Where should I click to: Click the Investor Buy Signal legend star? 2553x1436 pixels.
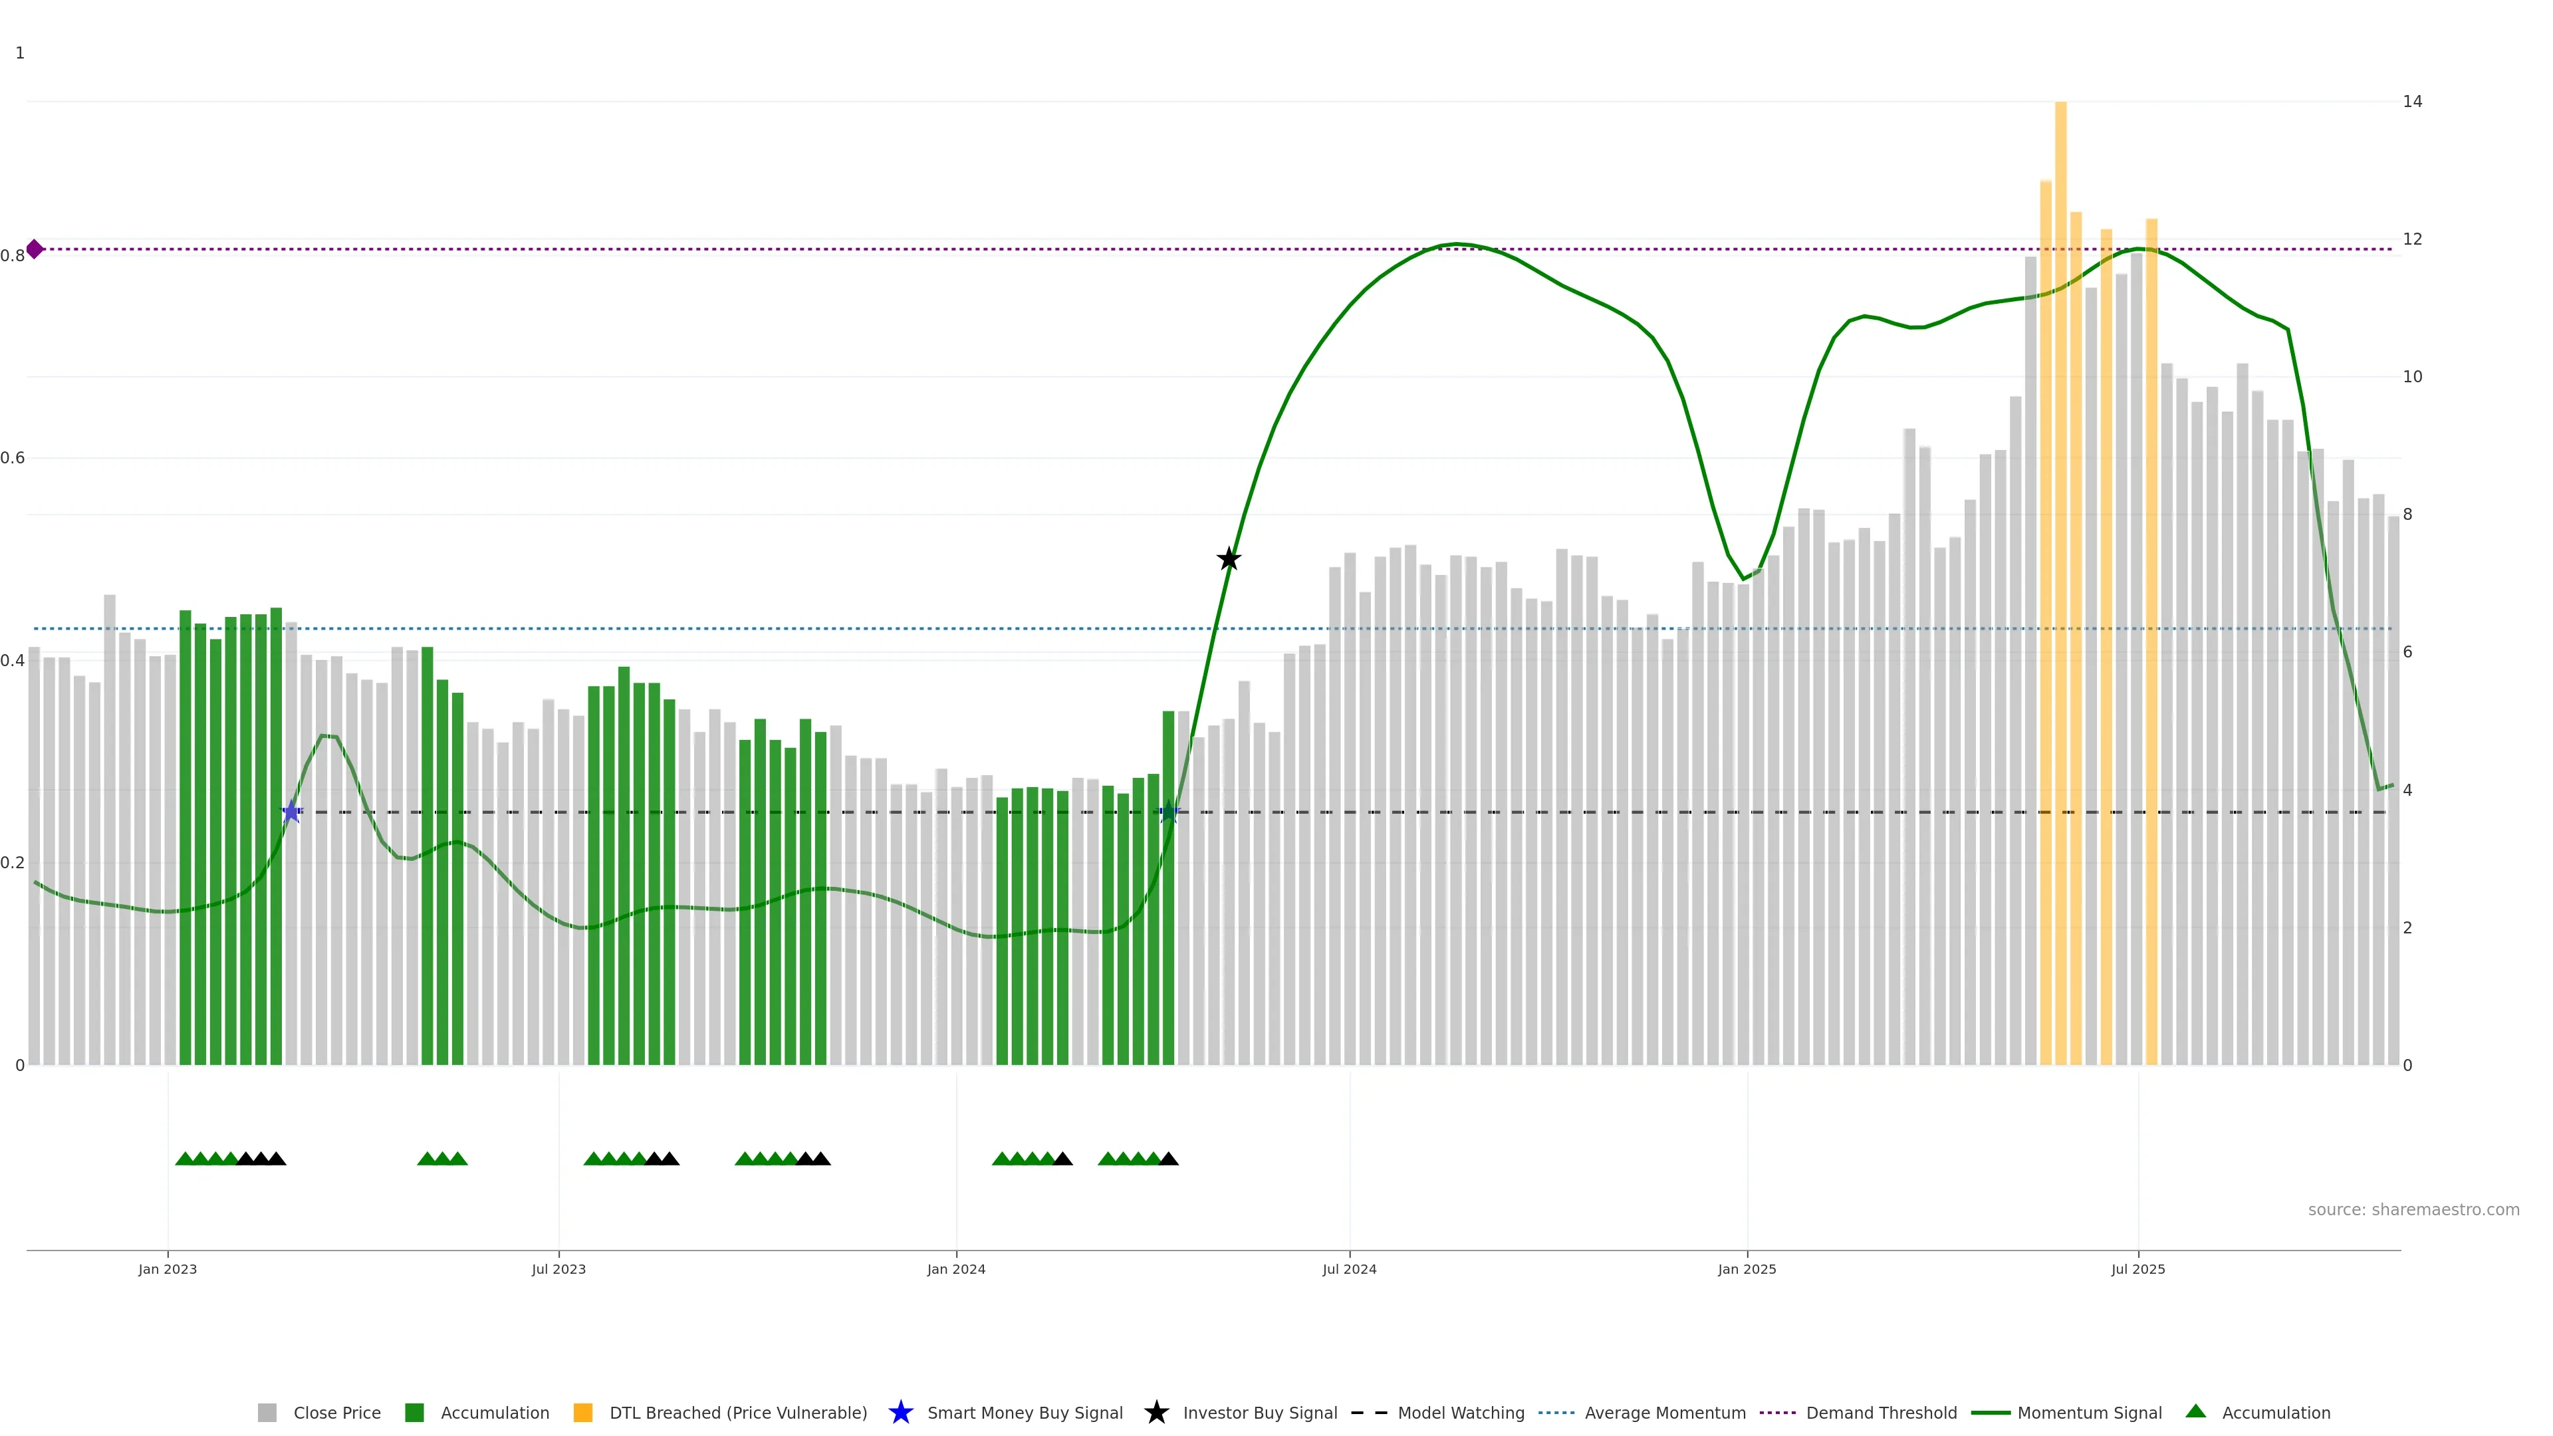1155,1412
